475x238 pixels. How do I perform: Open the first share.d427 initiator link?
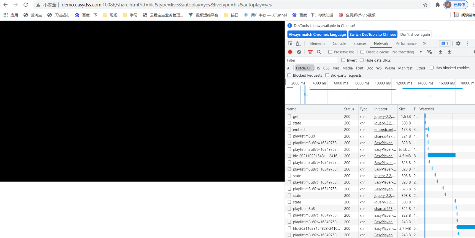point(384,136)
